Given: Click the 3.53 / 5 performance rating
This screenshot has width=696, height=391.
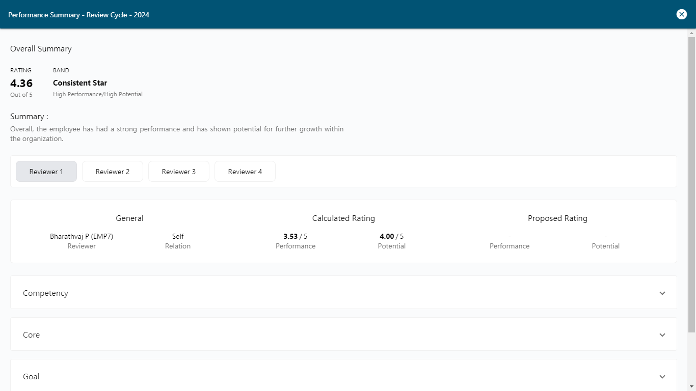Looking at the screenshot, I should pos(296,236).
